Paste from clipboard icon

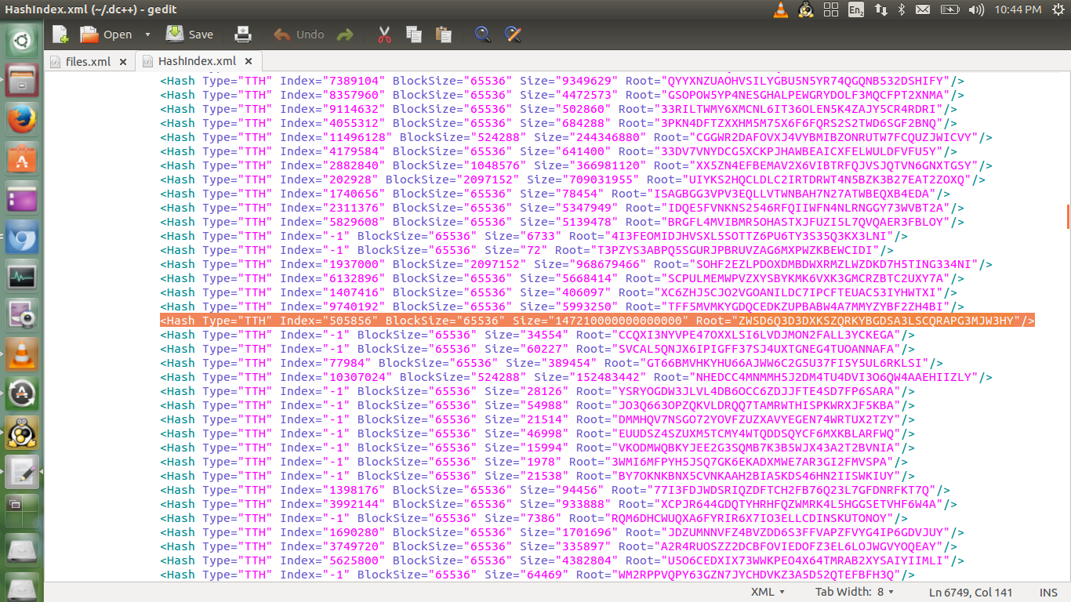[443, 34]
